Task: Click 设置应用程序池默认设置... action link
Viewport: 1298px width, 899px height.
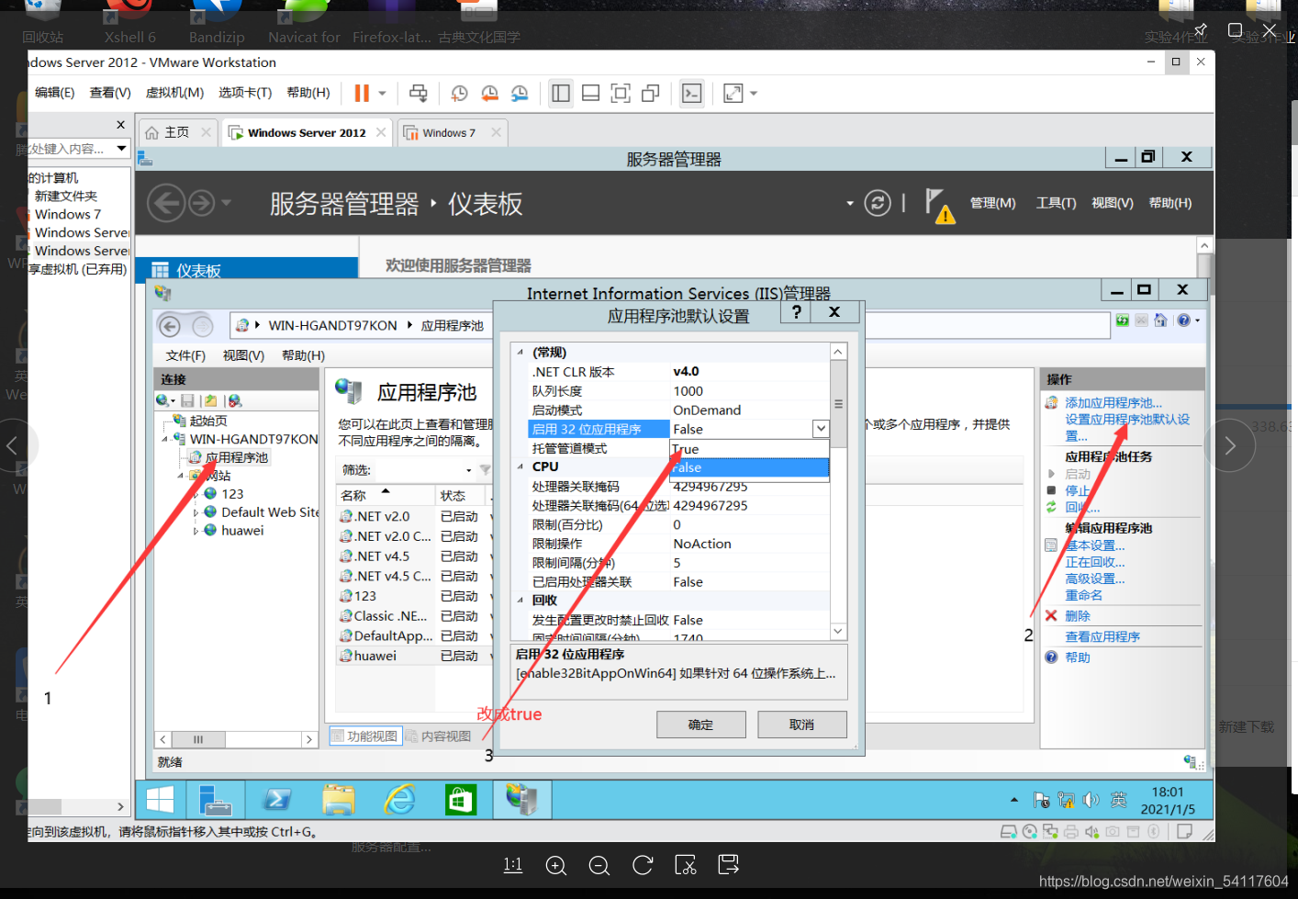Action: 1127,427
